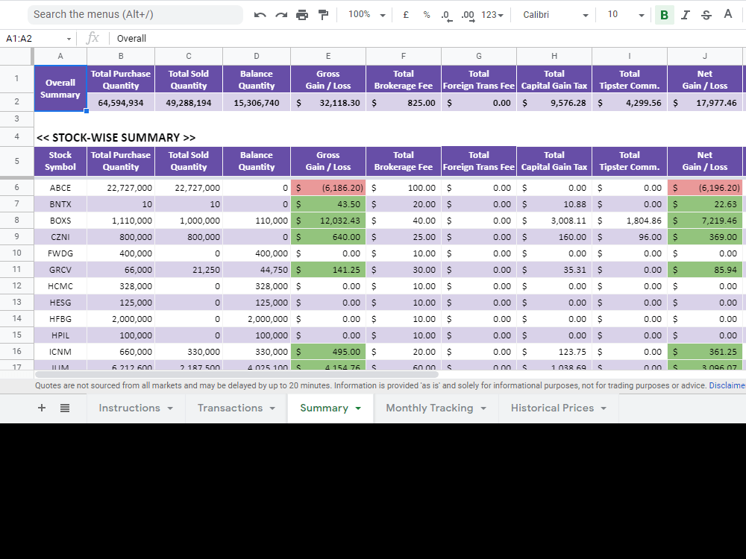Toggle italic formatting
The image size is (746, 559).
click(x=685, y=14)
